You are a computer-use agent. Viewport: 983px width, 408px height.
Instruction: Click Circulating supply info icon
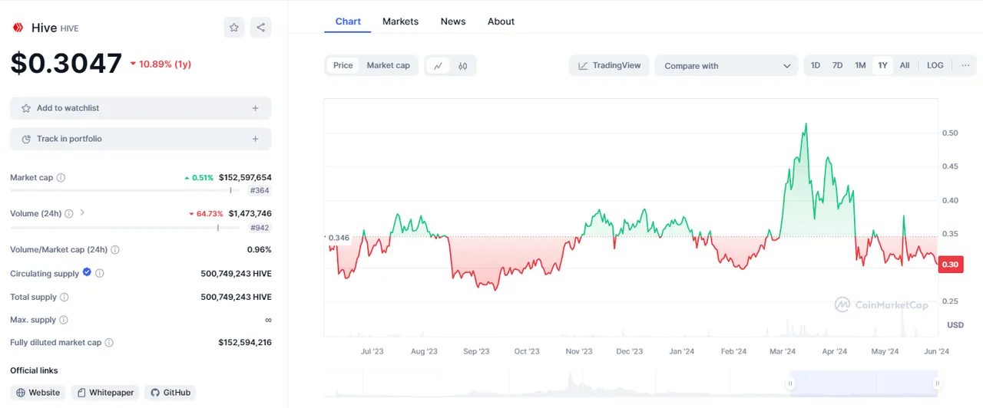click(x=100, y=273)
